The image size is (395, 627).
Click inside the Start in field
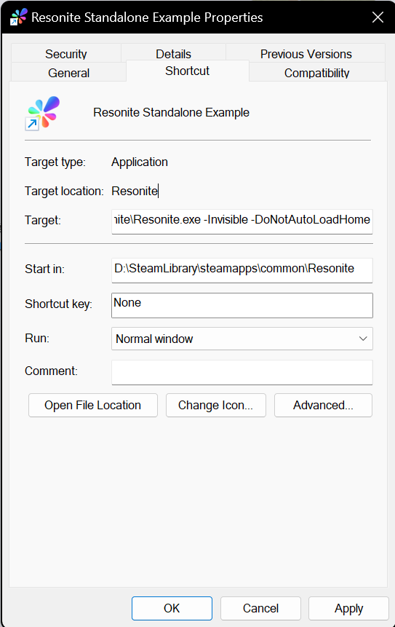click(242, 270)
